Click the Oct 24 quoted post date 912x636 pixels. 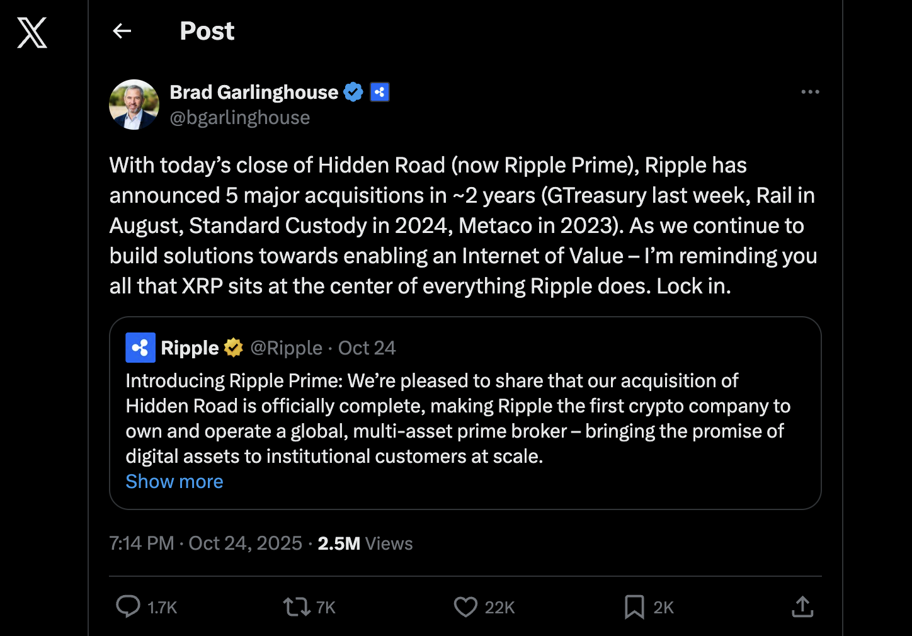click(x=367, y=348)
